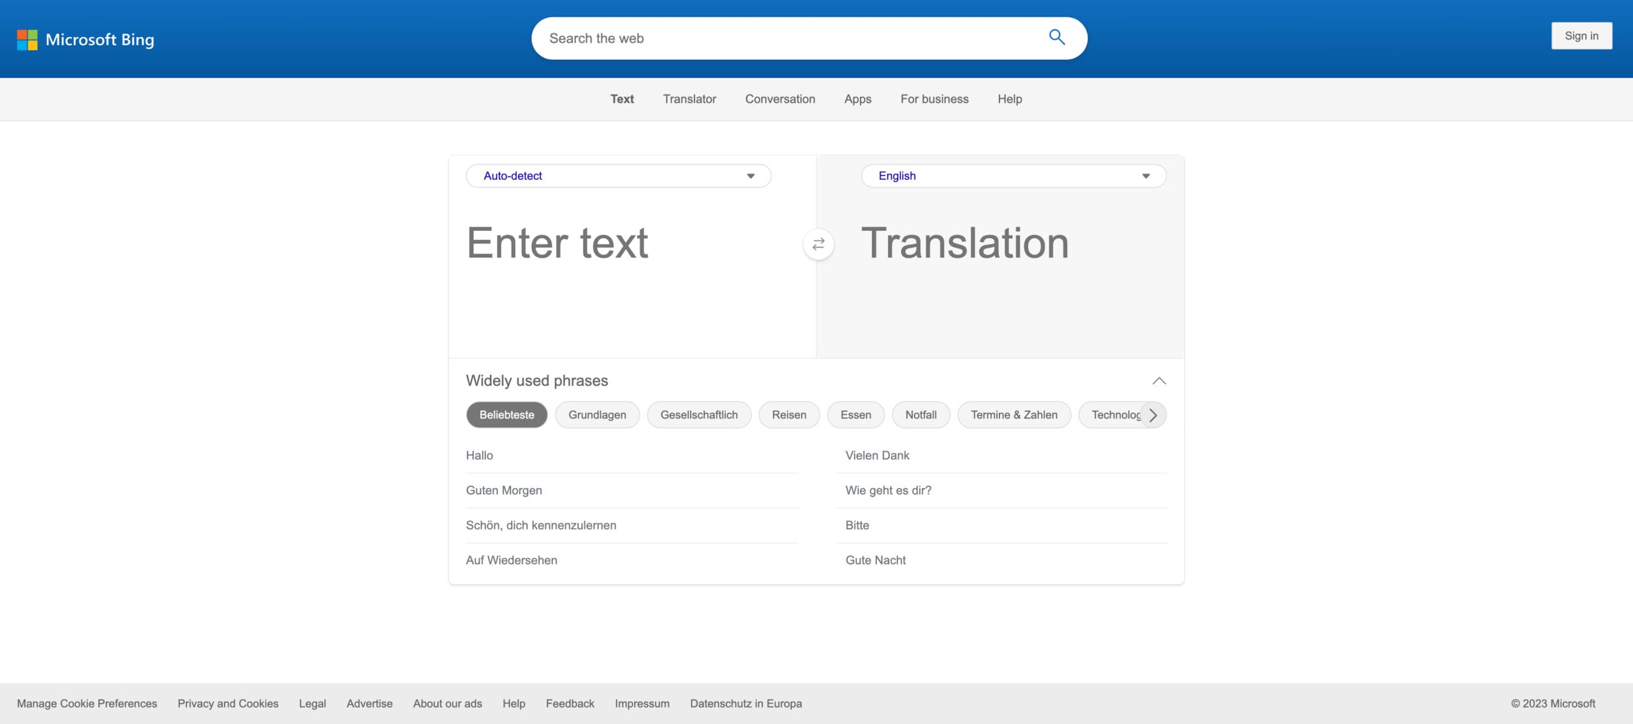Click the Auto-detect dropdown arrow
This screenshot has width=1633, height=724.
[x=750, y=175]
